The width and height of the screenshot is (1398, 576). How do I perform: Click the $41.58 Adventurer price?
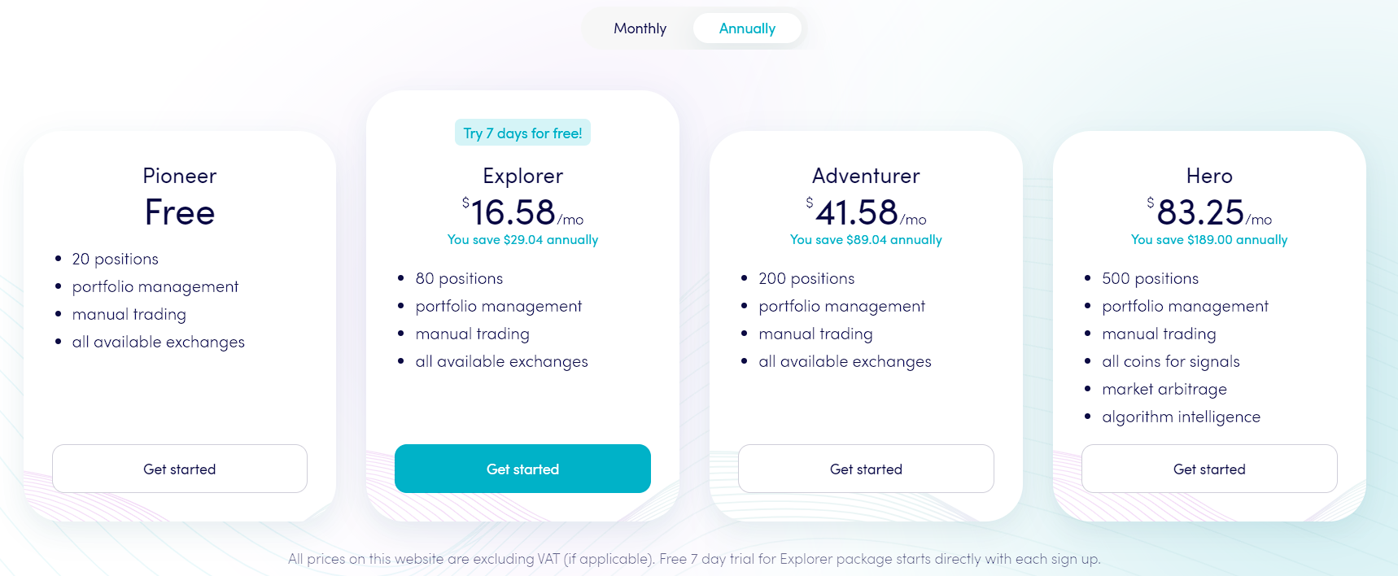[866, 212]
